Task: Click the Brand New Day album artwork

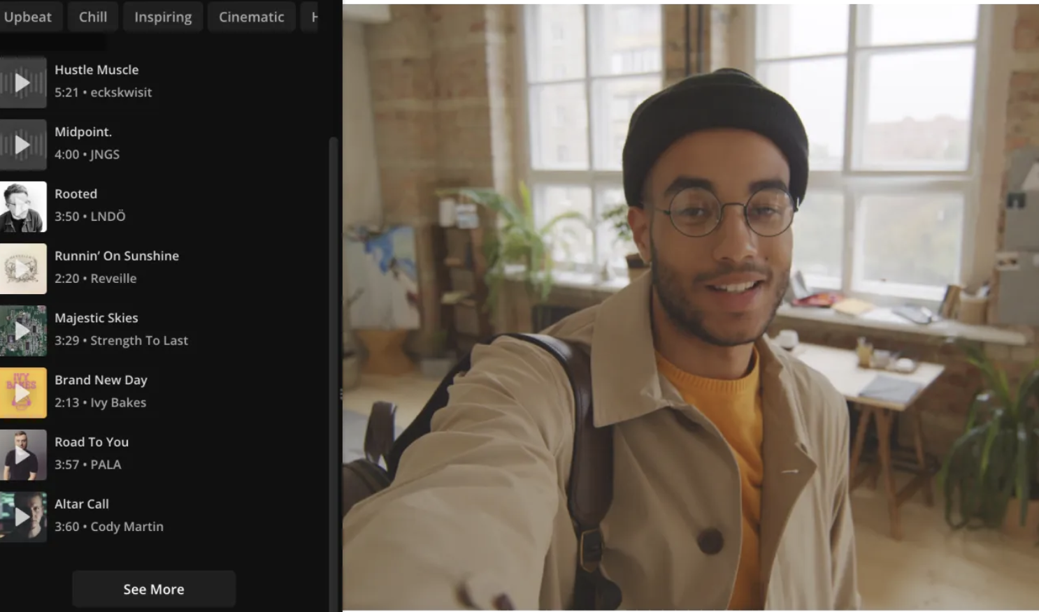Action: tap(23, 392)
